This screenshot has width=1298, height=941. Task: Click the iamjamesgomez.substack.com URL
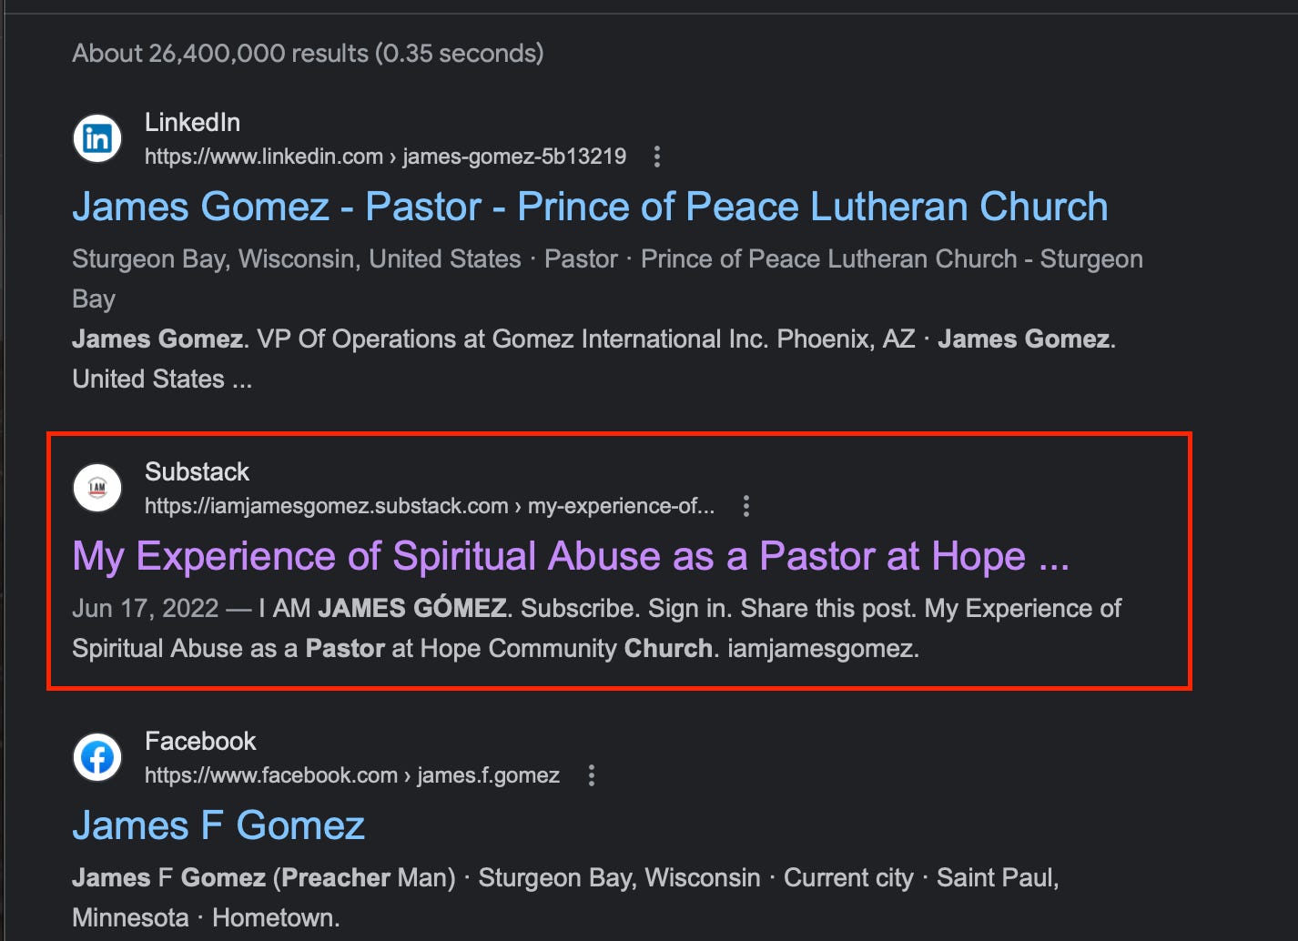(429, 506)
